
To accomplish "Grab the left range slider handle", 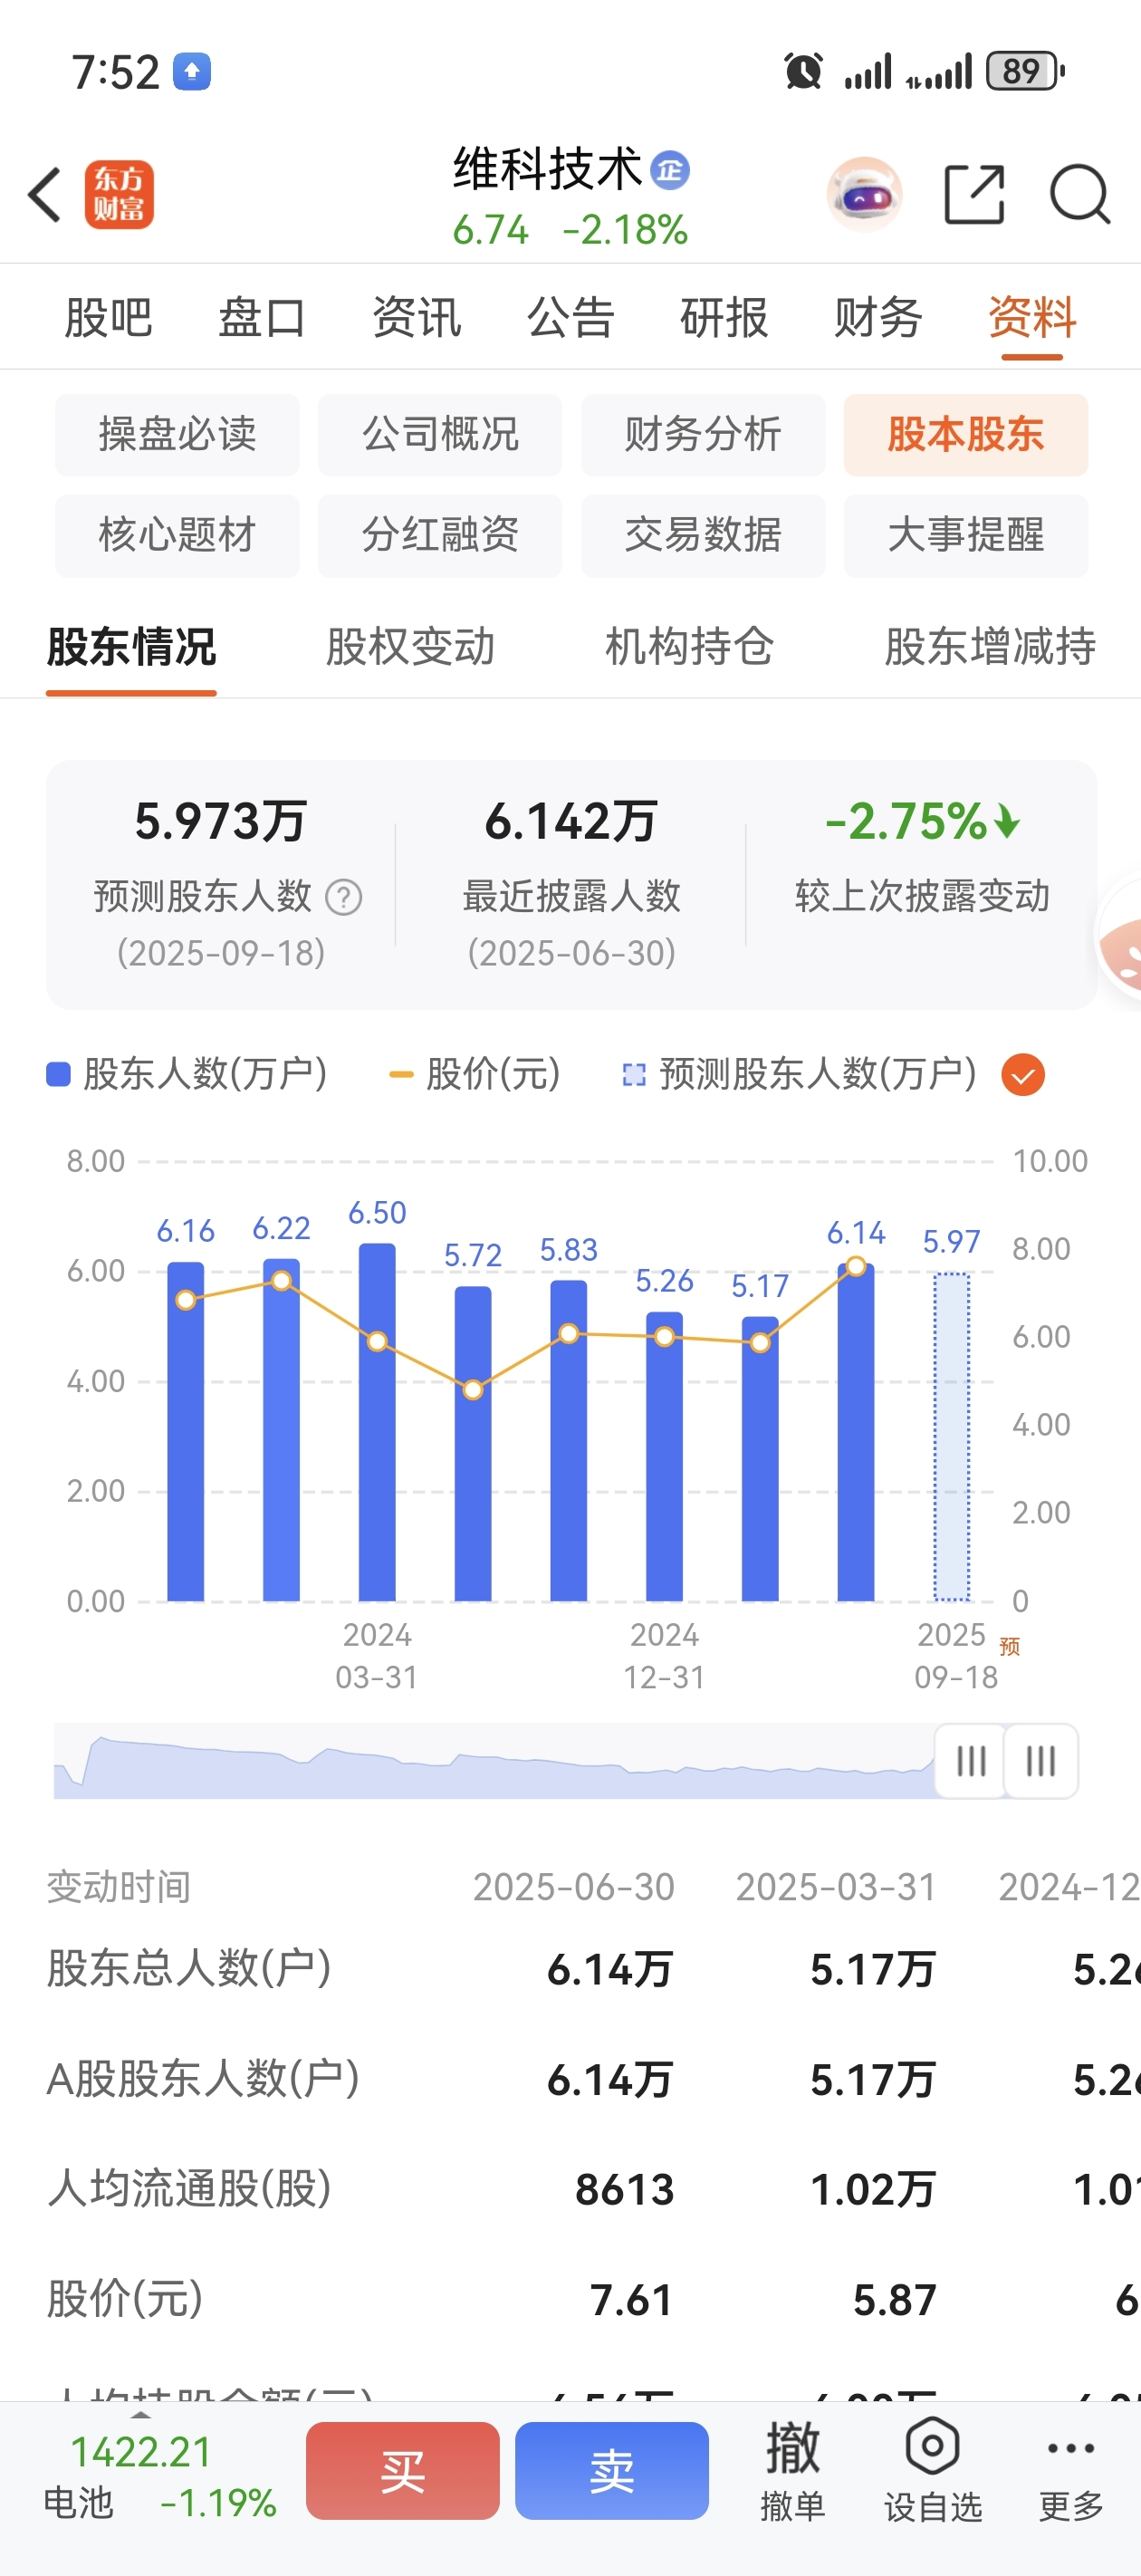I will tap(971, 1761).
